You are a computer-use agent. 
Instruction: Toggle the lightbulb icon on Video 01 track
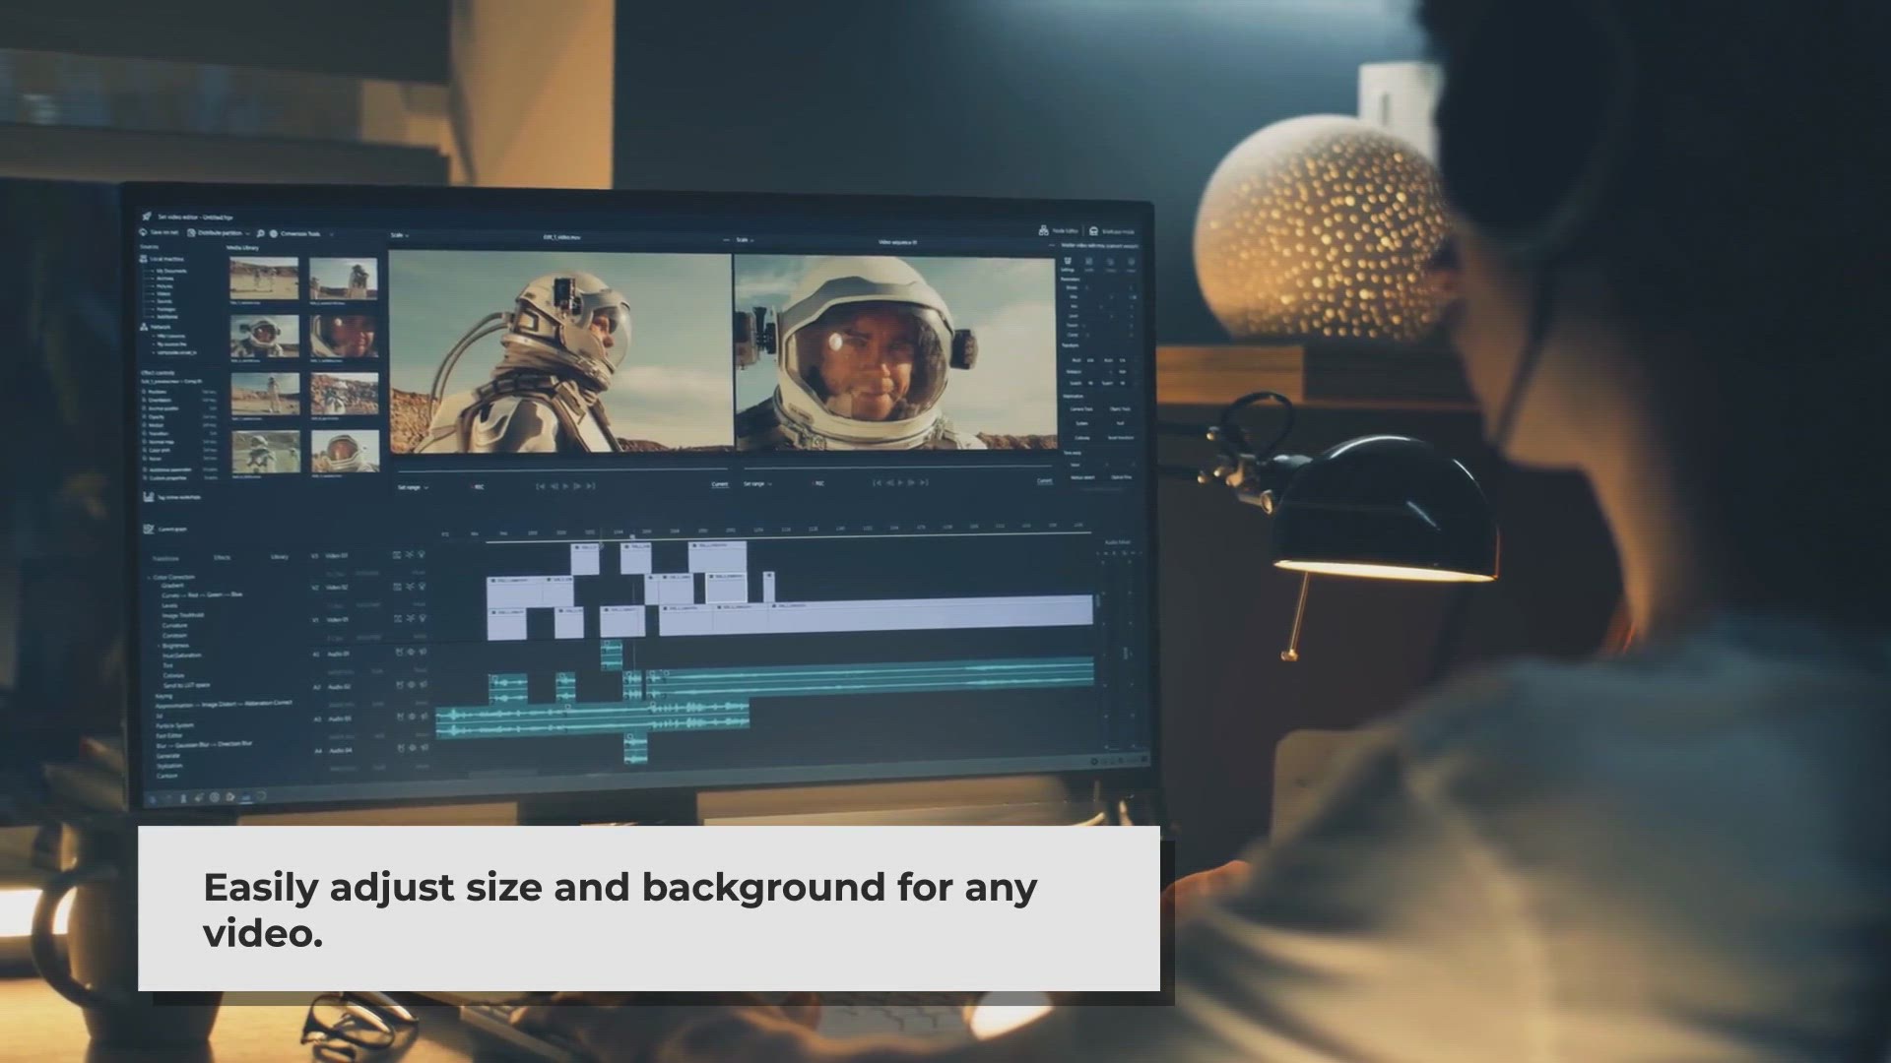point(423,618)
